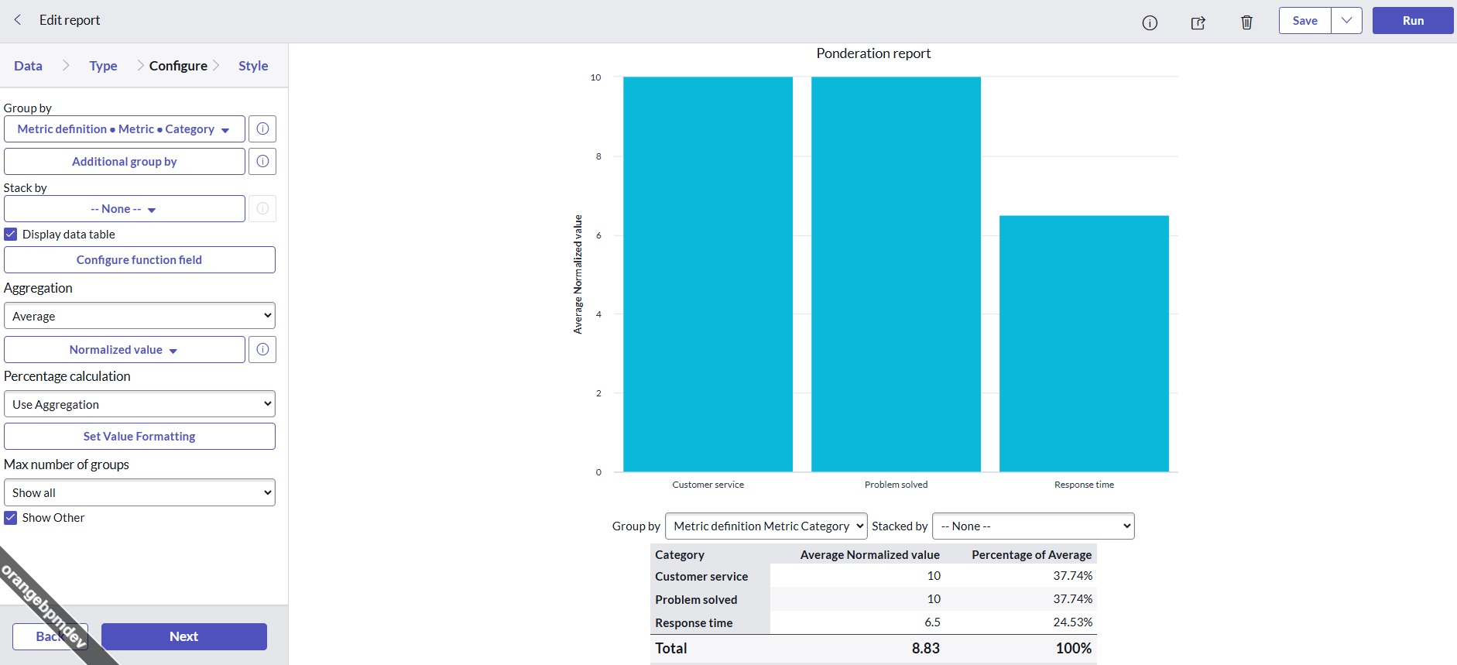Click the 6.5 value cell

pyautogui.click(x=932, y=622)
